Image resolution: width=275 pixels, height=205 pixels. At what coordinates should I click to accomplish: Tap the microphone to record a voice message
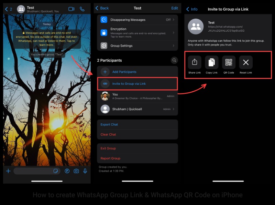click(85, 171)
